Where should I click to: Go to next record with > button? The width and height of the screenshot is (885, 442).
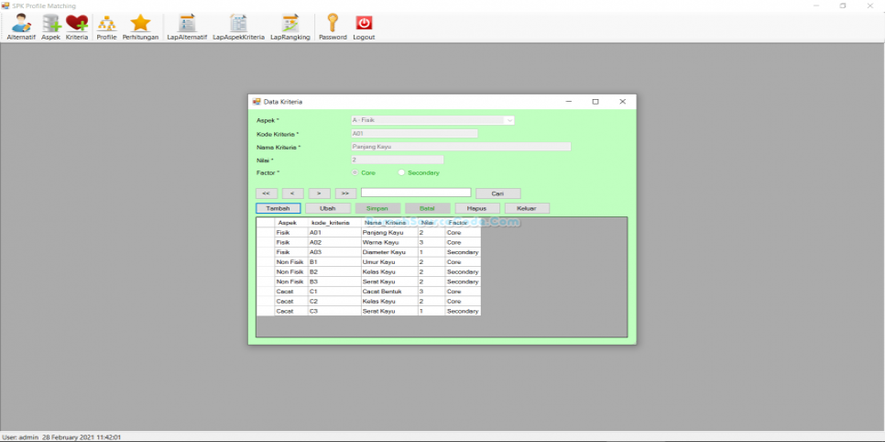point(319,193)
